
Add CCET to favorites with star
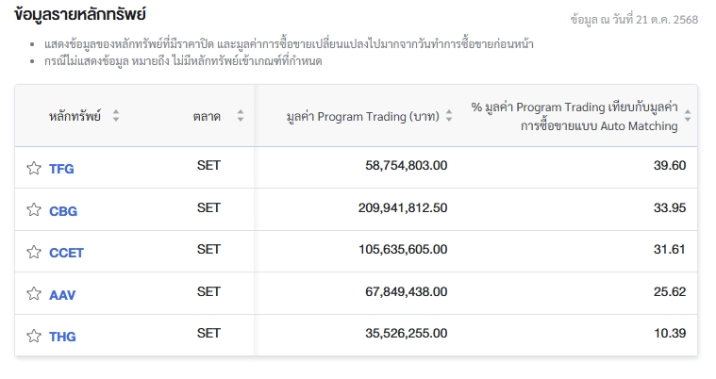(34, 253)
